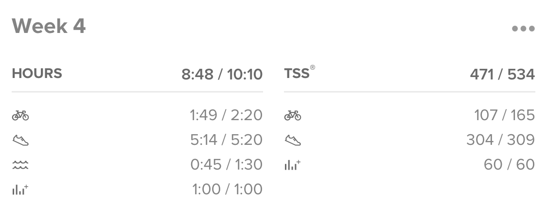Click the run hours value 5:14 / 5:20
The width and height of the screenshot is (547, 203).
point(226,140)
